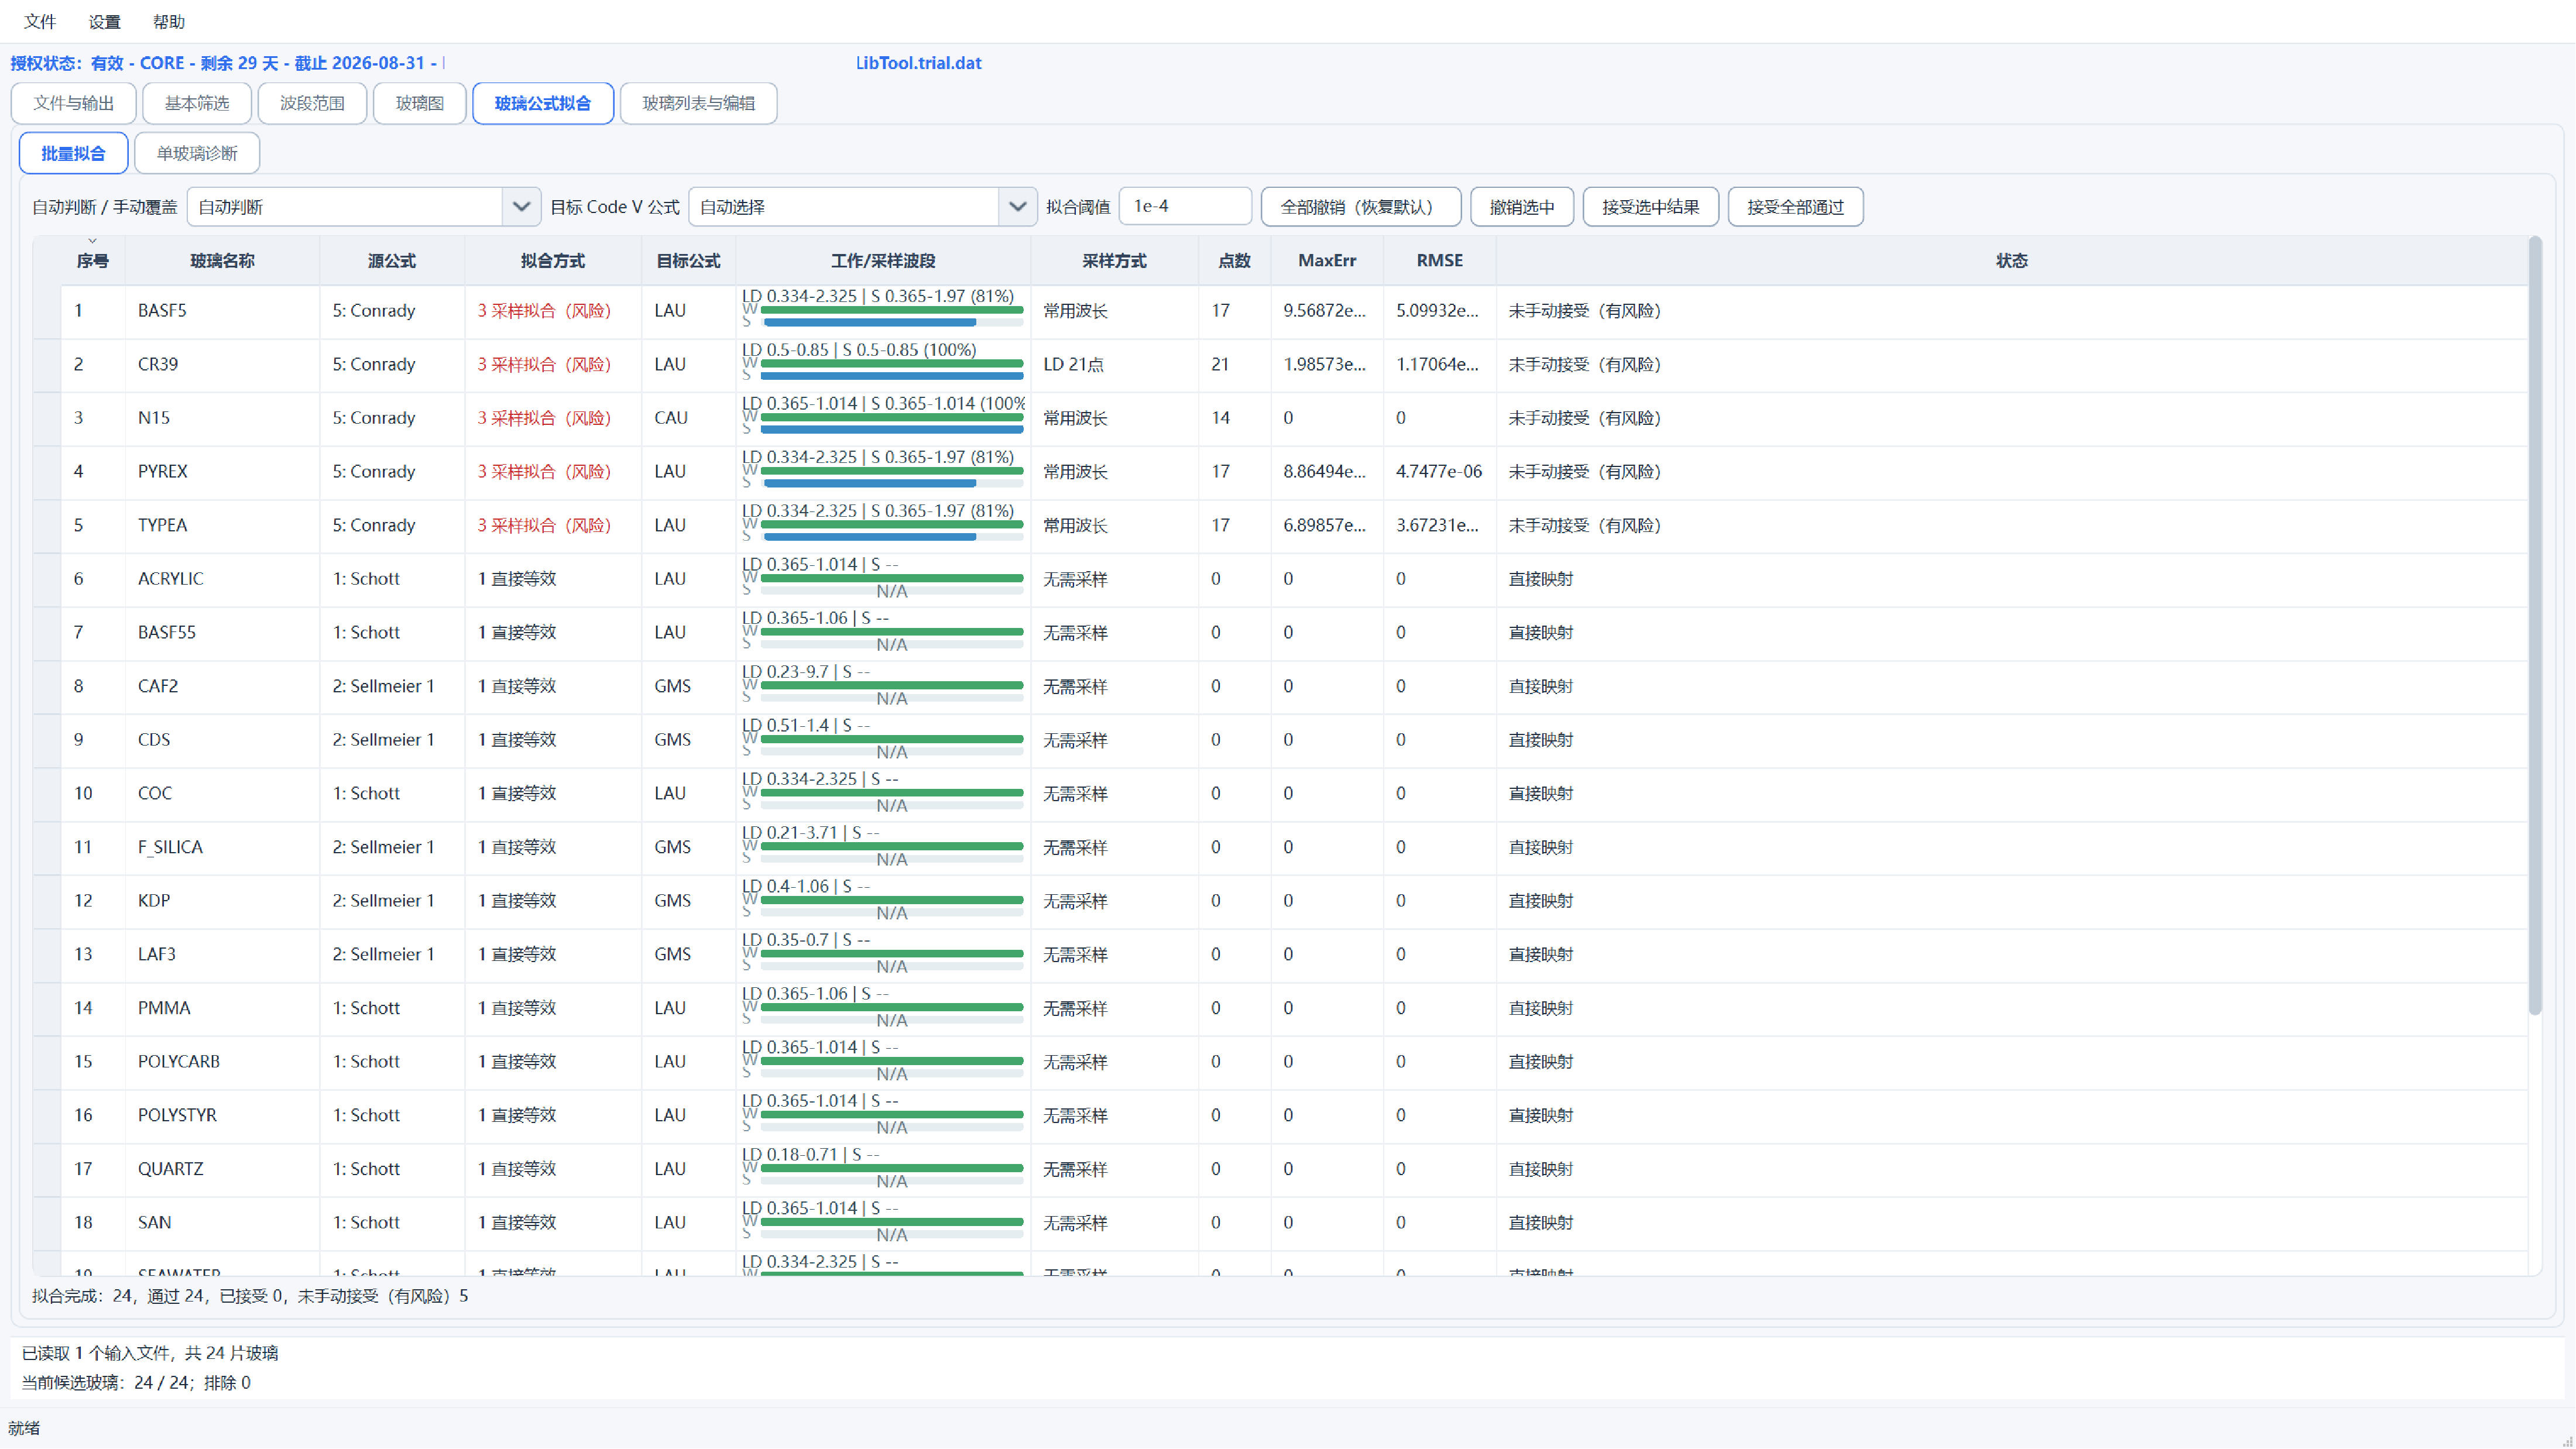The height and width of the screenshot is (1449, 2576).
Task: Sort by the 序号 column header
Action: coord(93,261)
